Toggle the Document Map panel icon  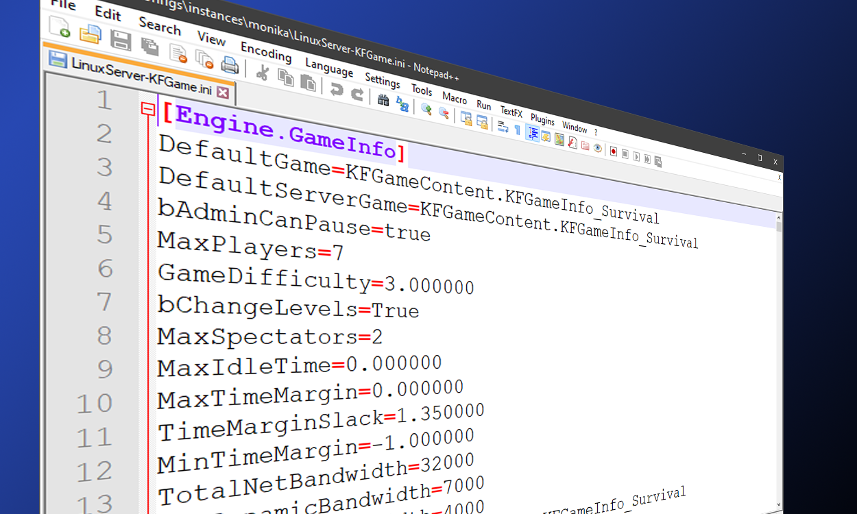[x=559, y=139]
